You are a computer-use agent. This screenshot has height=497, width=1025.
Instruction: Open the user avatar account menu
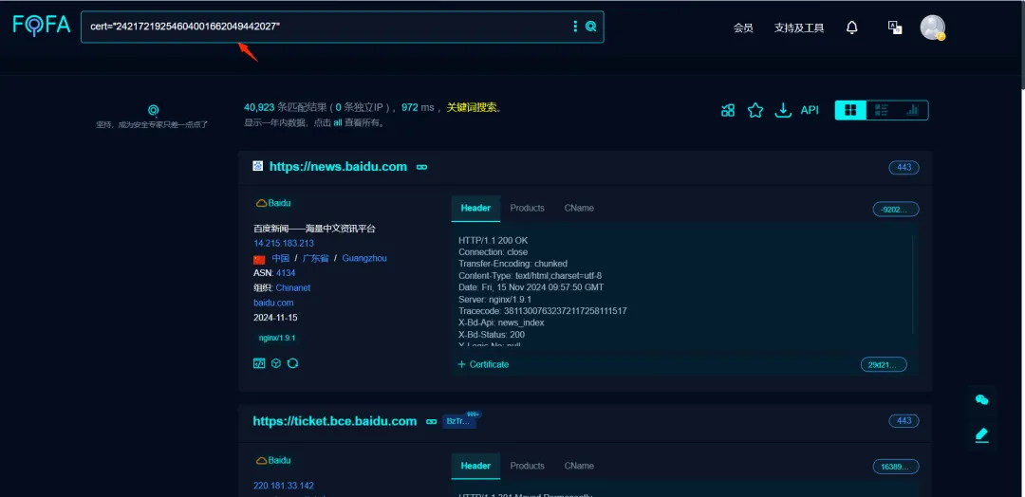click(932, 28)
